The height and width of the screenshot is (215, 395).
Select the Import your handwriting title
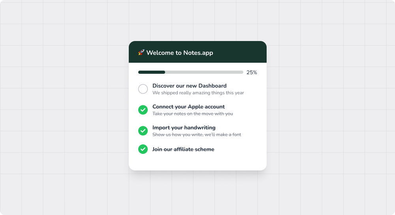(184, 127)
